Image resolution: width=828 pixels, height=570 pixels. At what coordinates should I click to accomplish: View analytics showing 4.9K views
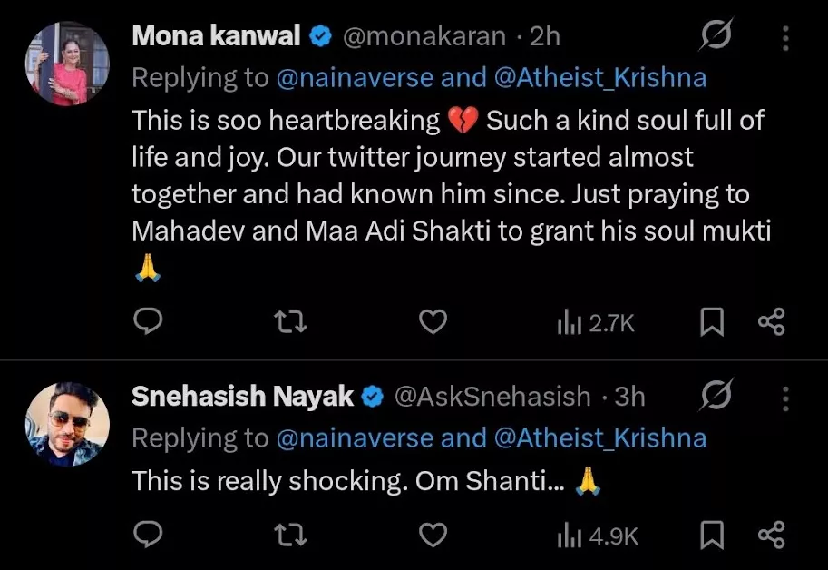pos(597,537)
